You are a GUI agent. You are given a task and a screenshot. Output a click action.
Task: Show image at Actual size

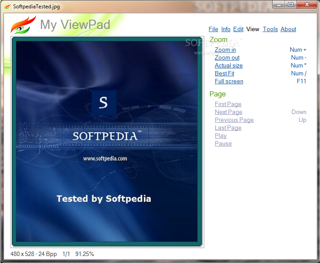228,65
